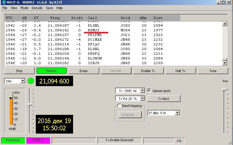Screen dimensions: 233x145
Task: Click the DF1AJ callsign entry
Action: point(94,44)
